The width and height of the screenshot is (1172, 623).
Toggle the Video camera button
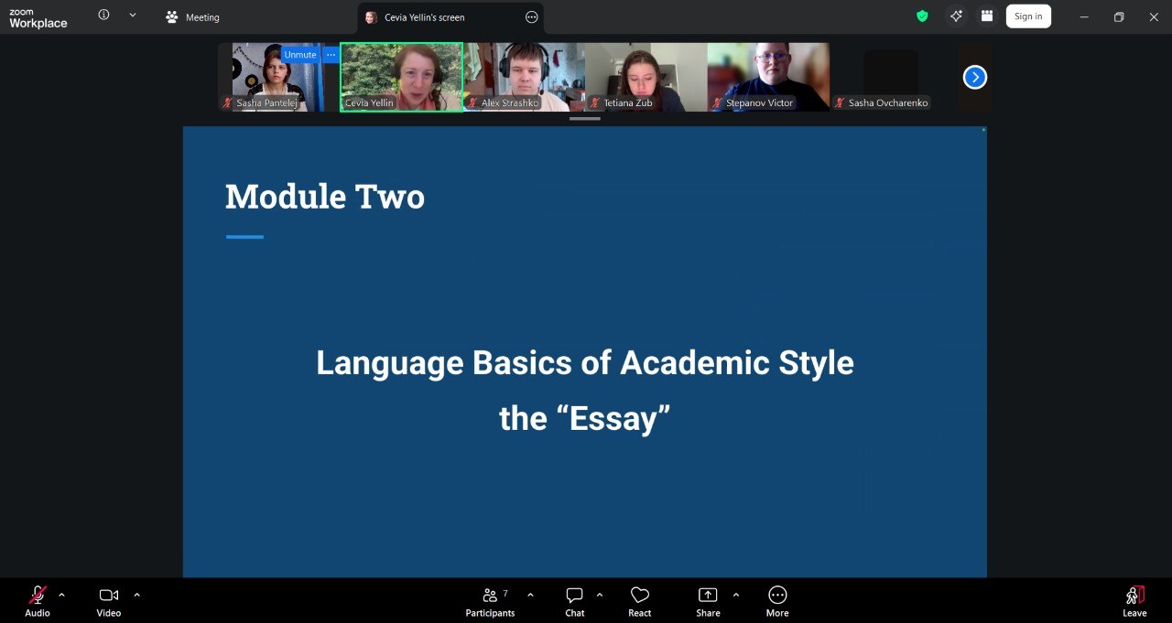tap(109, 601)
